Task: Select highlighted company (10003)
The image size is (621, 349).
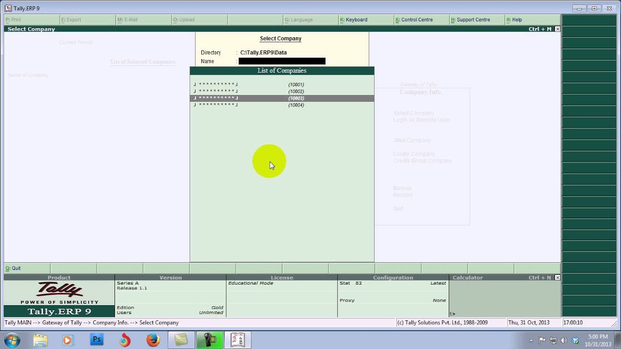Action: (282, 98)
